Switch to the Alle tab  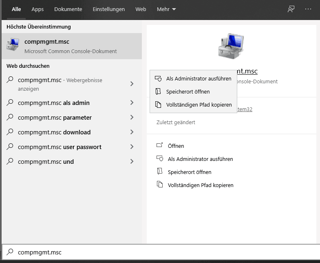pyautogui.click(x=16, y=9)
